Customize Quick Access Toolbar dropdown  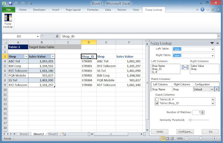pos(31,4)
